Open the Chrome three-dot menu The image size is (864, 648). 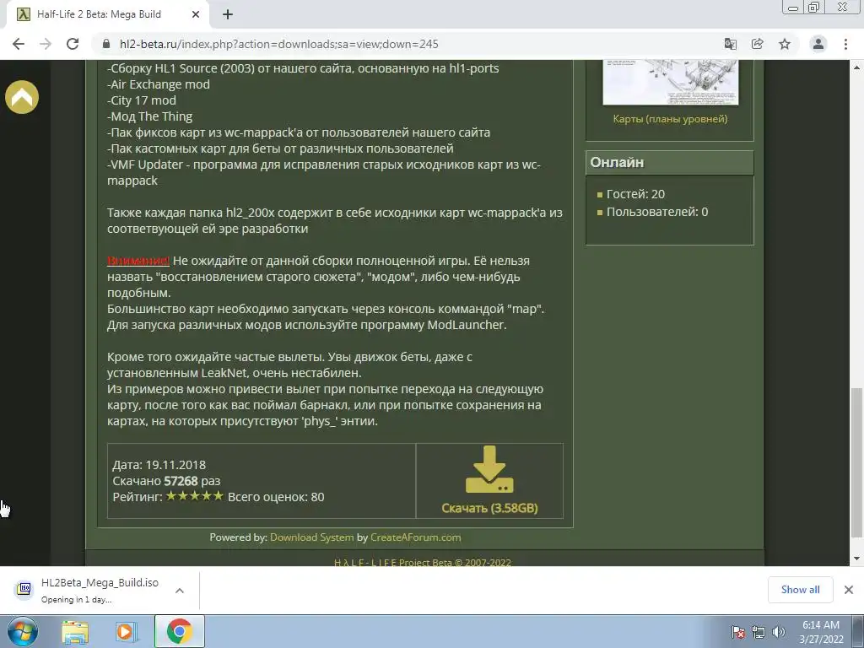845,44
